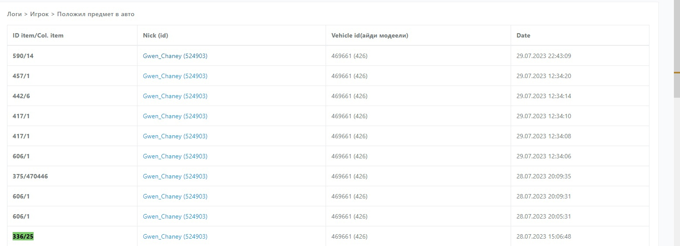This screenshot has height=246, width=680.
Task: Click the "ID item/Col. item" column header
Action: pyautogui.click(x=38, y=35)
